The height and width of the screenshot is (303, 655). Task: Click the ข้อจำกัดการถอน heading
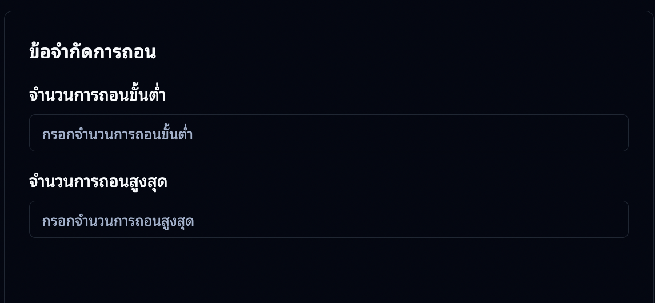[92, 53]
